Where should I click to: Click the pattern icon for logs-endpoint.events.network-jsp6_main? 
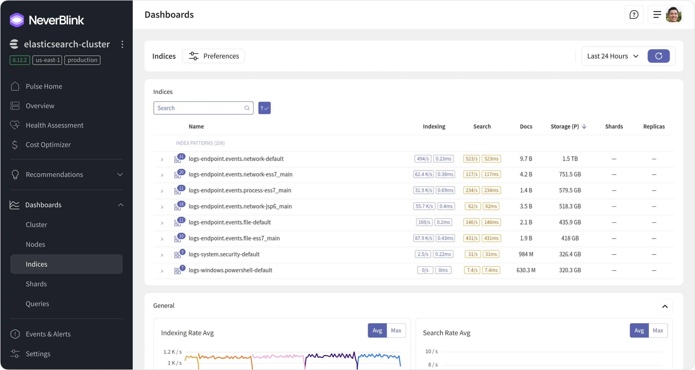(179, 206)
